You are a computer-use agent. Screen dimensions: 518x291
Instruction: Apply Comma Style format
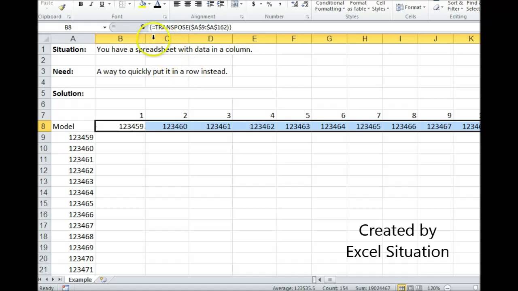(x=280, y=4)
